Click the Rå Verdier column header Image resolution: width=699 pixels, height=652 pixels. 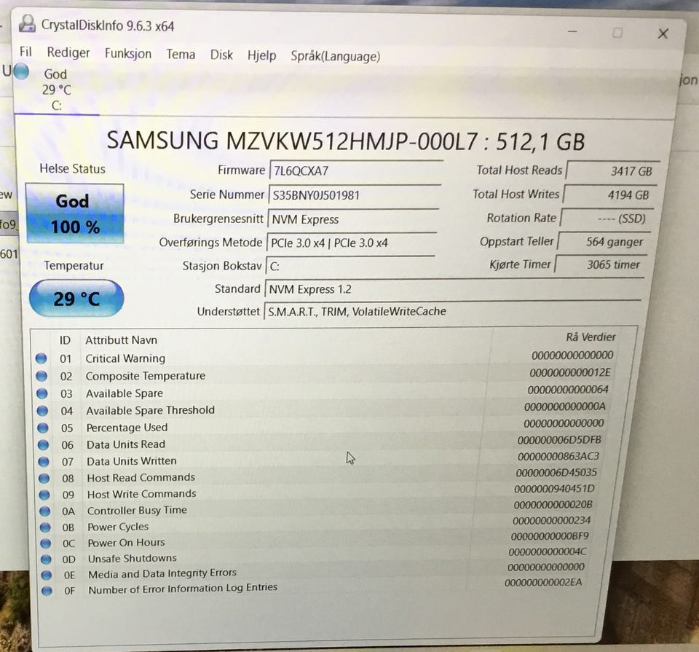[591, 337]
